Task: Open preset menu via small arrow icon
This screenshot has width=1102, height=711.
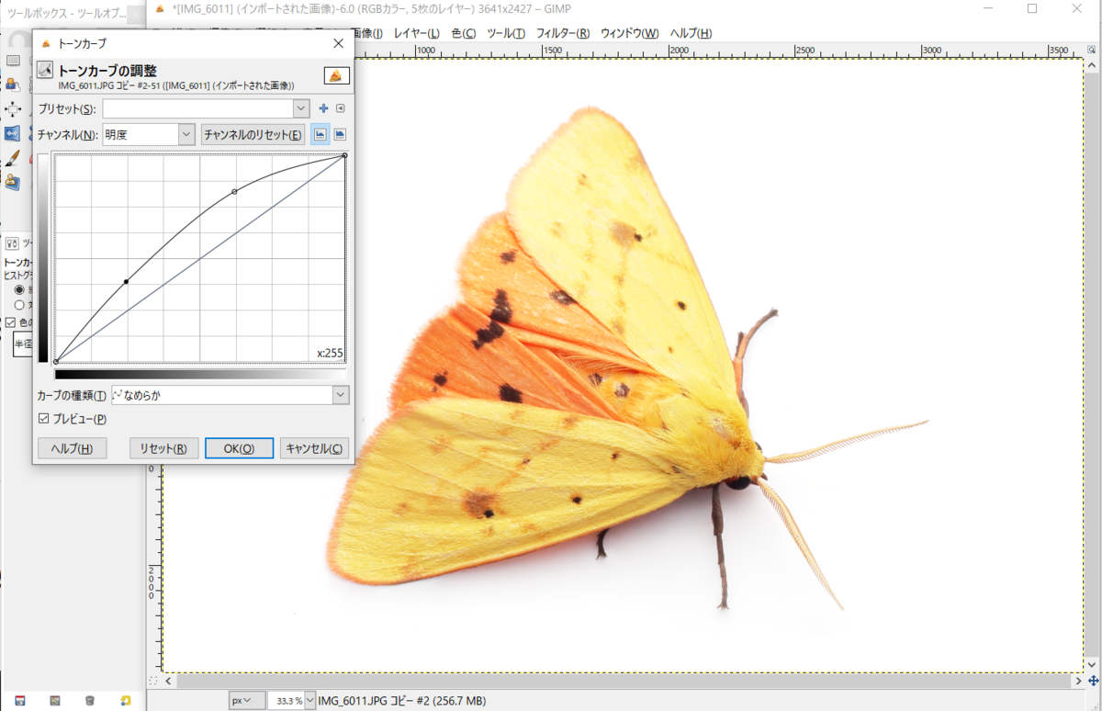Action: 340,108
